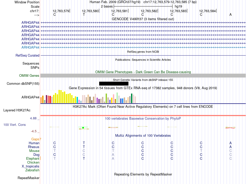Click the SNPs track label
The height and width of the screenshot is (184, 246).
(35, 67)
